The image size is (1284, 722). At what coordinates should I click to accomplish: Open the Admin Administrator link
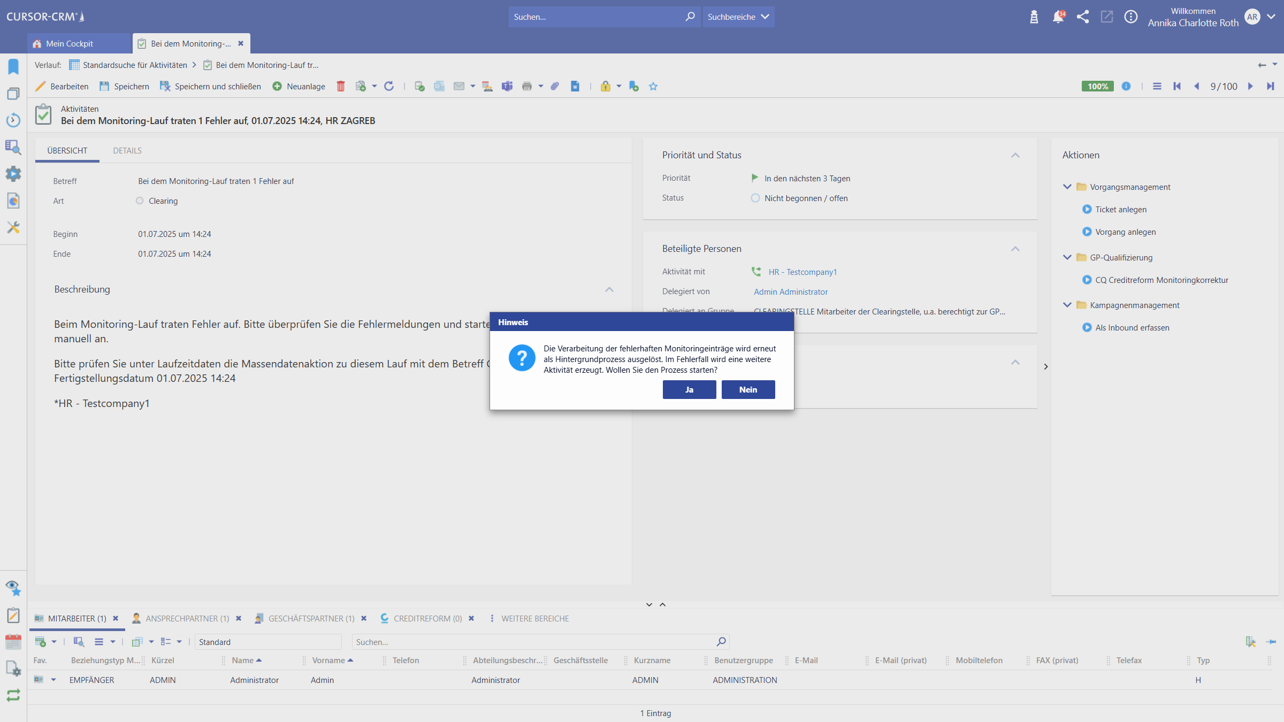point(791,291)
